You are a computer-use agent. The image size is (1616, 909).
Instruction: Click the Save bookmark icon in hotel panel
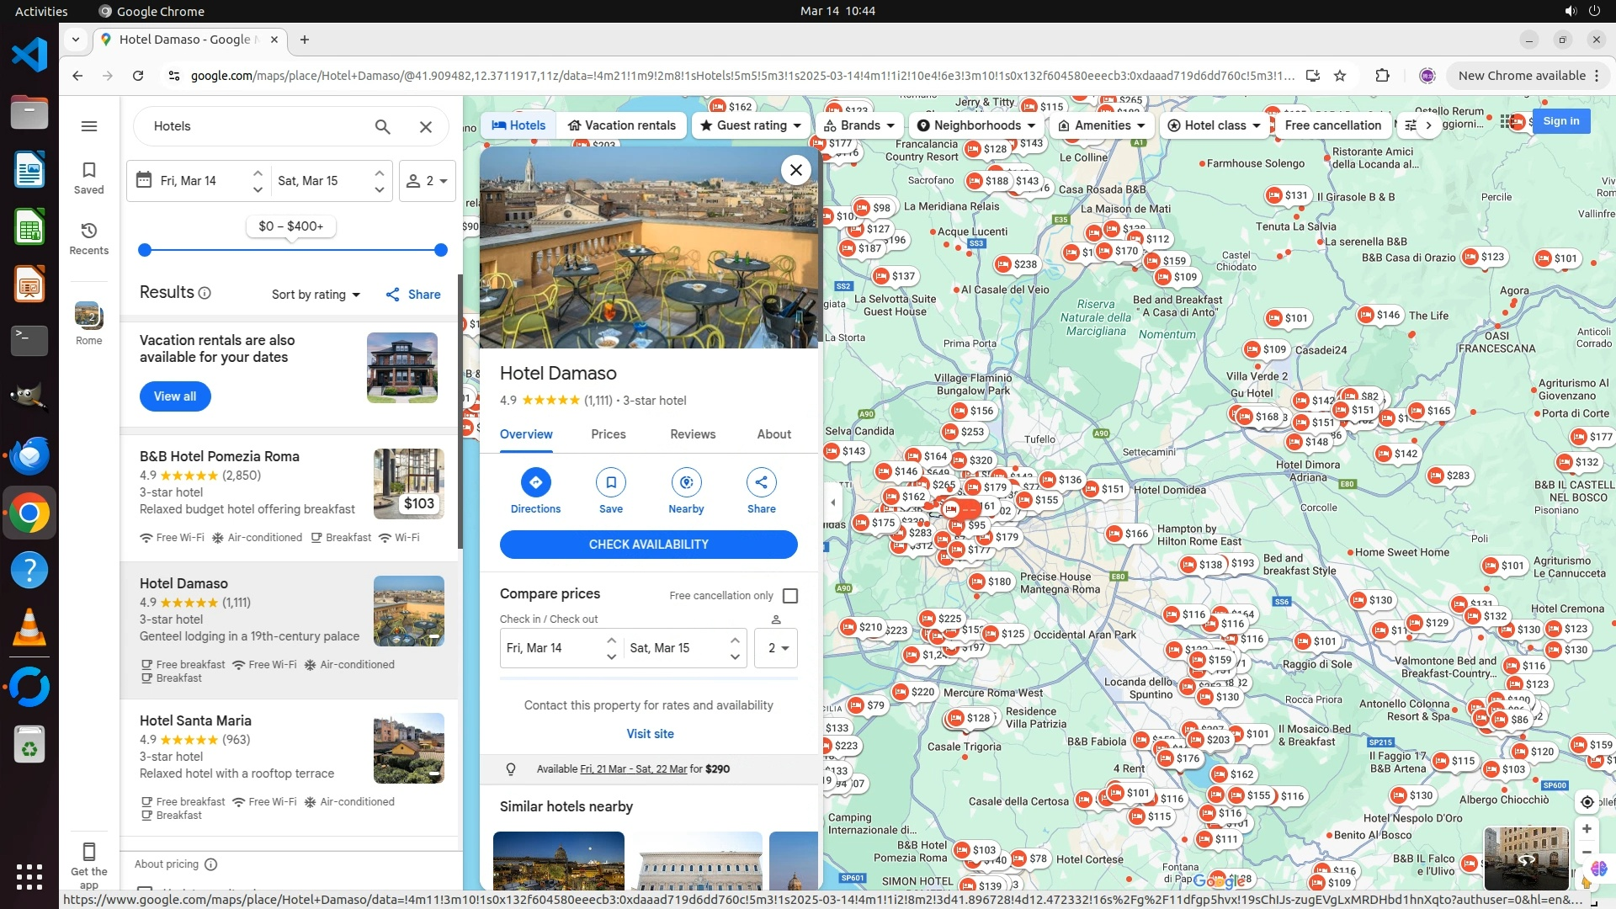(611, 482)
